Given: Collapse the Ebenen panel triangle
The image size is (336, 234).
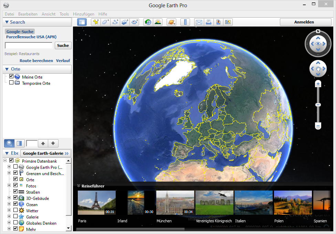Looking at the screenshot, I should click(7, 153).
